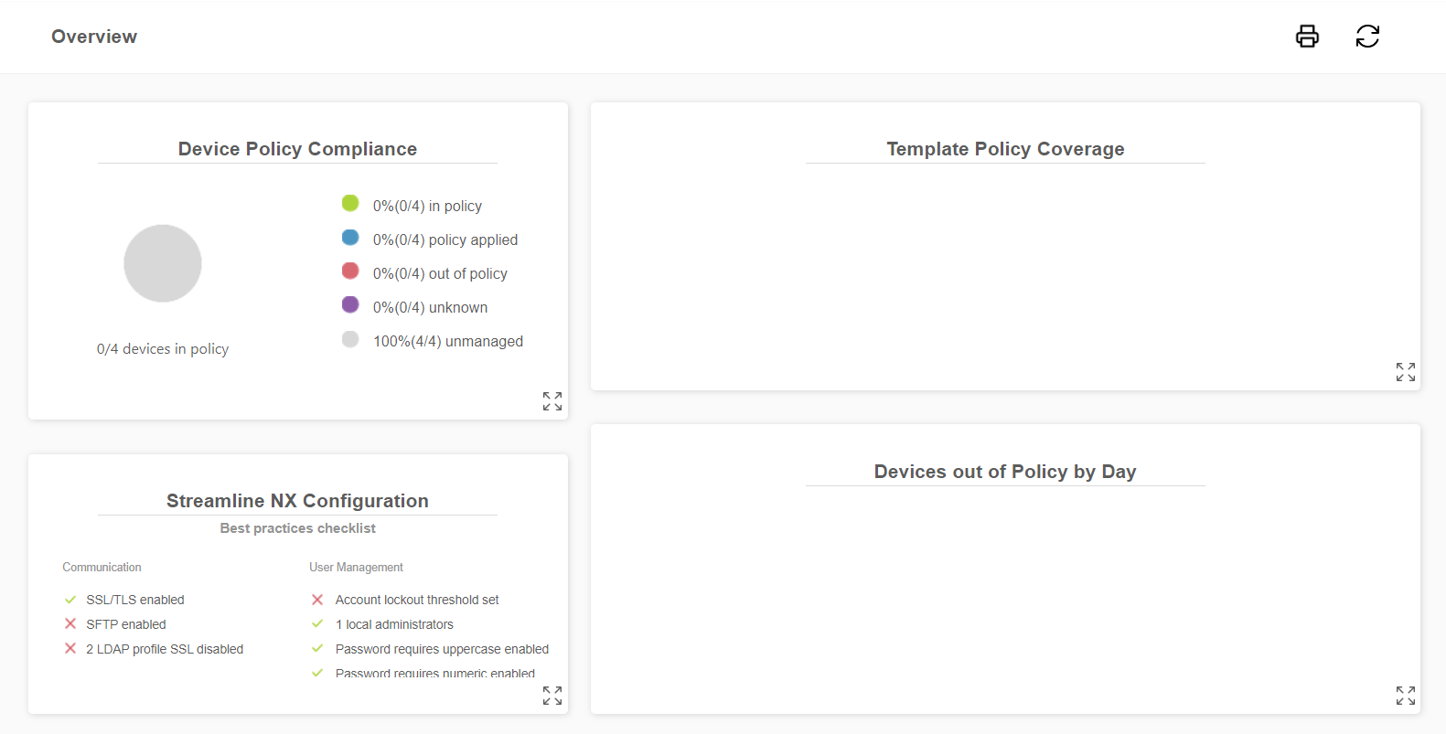Image resolution: width=1446 pixels, height=734 pixels.
Task: Click the red X beside SFTP enabled
Action: coord(70,623)
